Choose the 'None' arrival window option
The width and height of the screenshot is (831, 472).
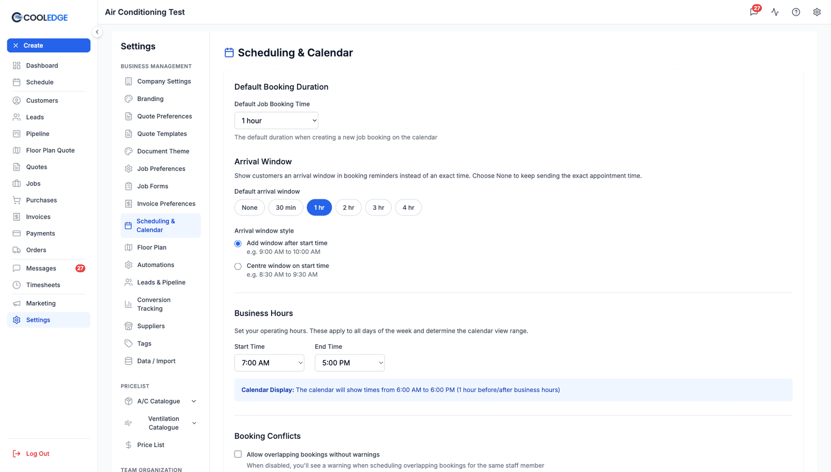[249, 208]
